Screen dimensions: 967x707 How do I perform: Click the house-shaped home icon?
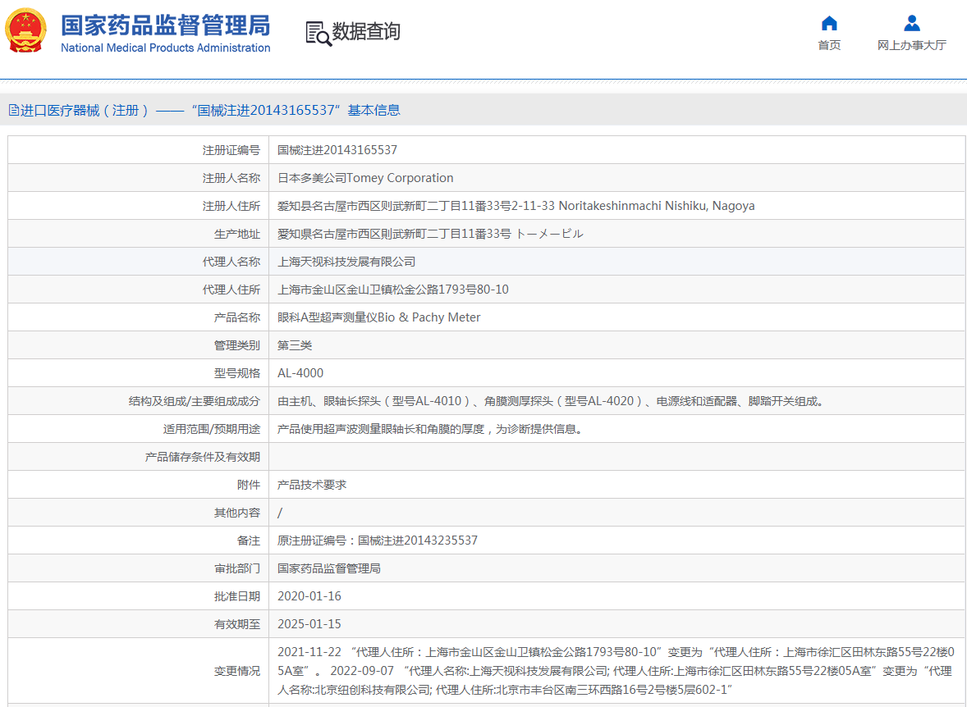pos(829,23)
